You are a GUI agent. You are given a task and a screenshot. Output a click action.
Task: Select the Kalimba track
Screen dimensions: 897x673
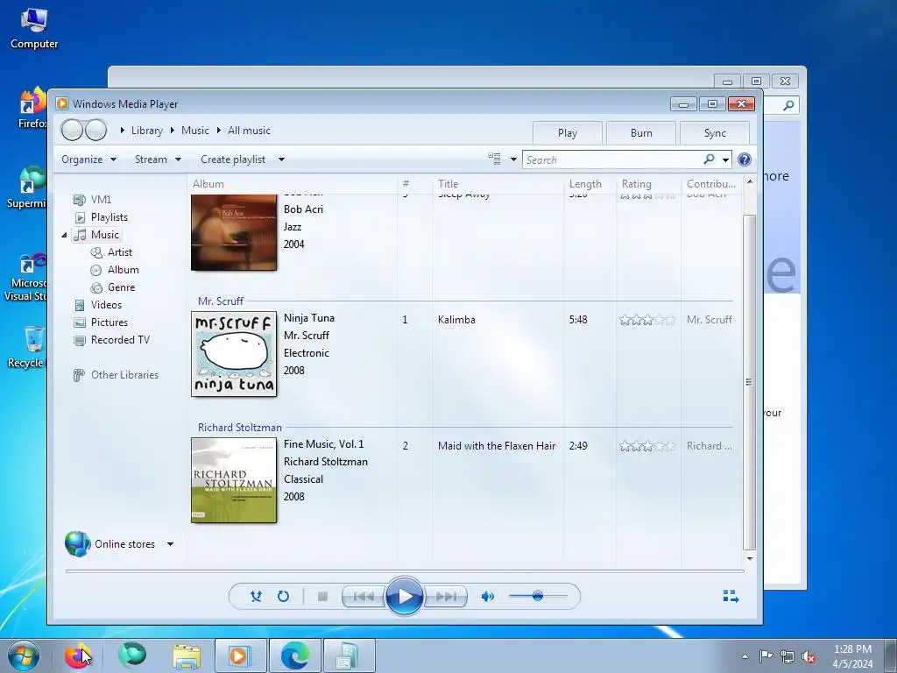(456, 320)
